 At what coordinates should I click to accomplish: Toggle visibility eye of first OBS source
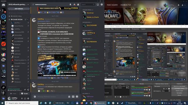click(x=127, y=86)
